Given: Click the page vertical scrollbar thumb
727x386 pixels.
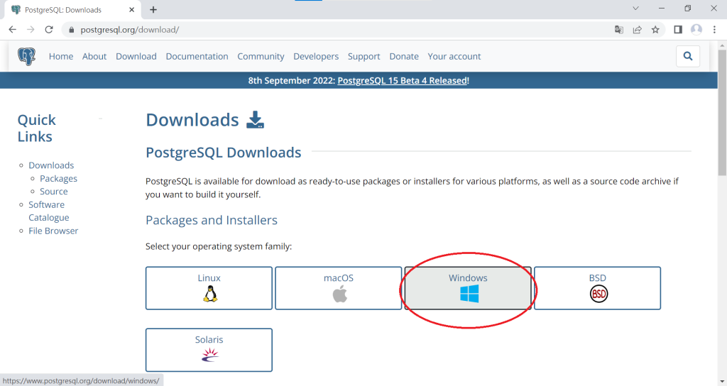Looking at the screenshot, I should [x=722, y=114].
